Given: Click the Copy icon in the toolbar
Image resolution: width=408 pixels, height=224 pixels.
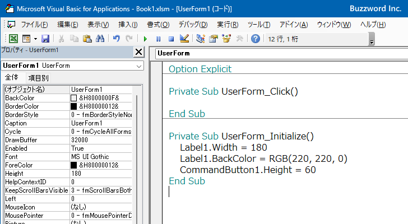Looking at the screenshot, I should (74, 39).
